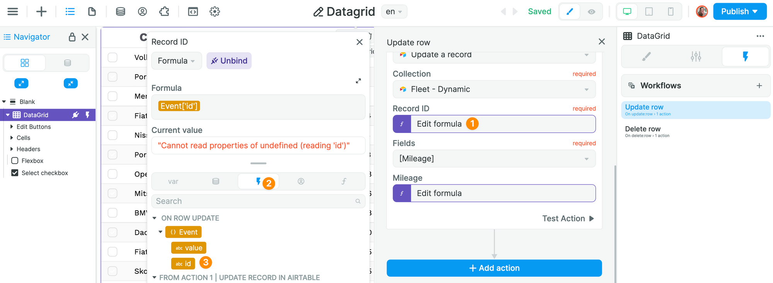The height and width of the screenshot is (283, 773).
Task: Open user avatar profile
Action: click(702, 12)
